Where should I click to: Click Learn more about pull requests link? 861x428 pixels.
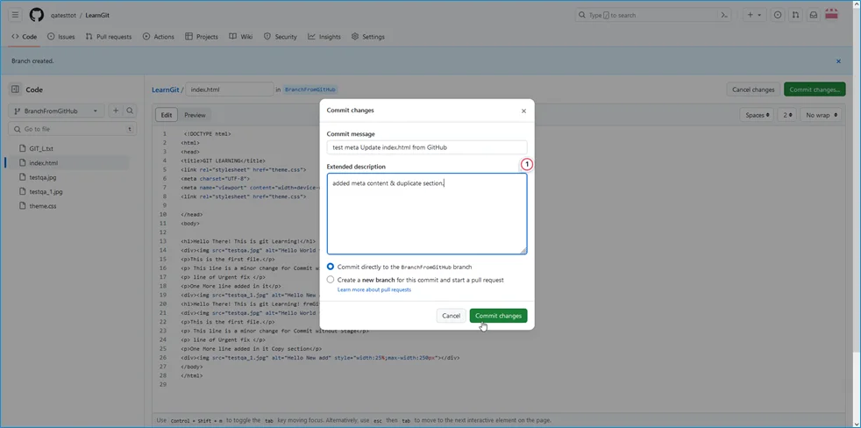374,289
